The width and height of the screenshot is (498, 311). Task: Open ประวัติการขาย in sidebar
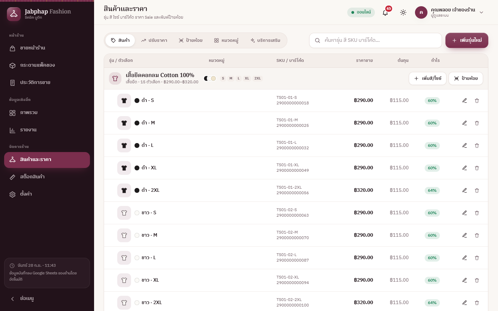coord(47,83)
